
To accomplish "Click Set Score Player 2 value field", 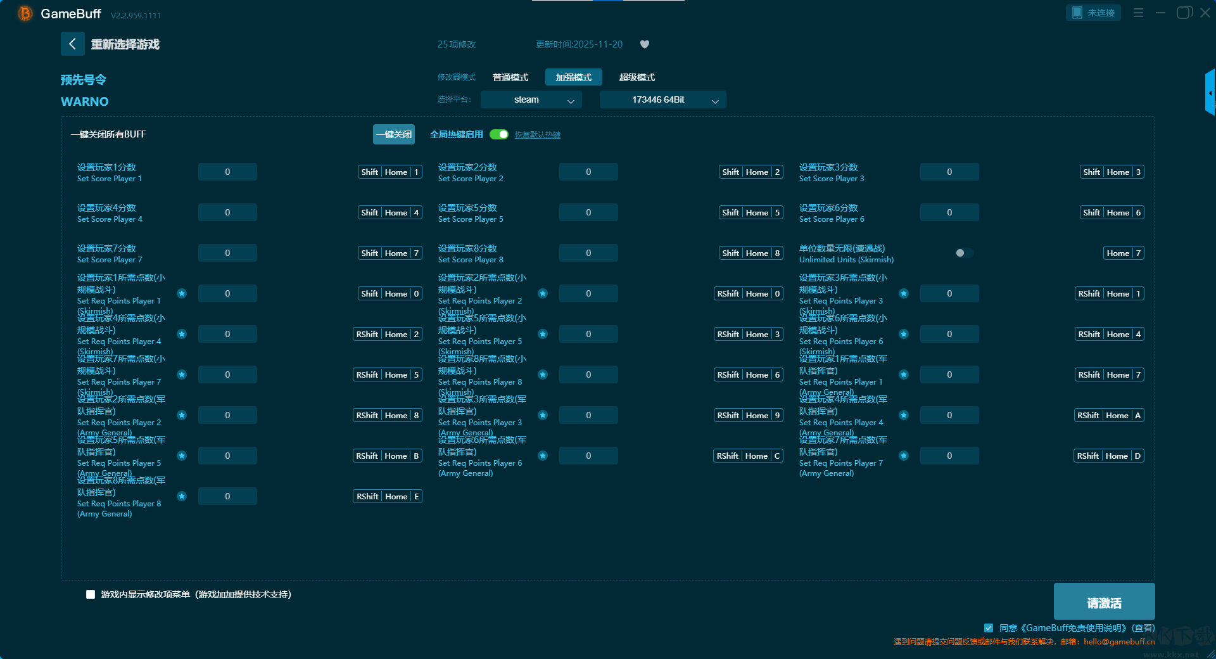I will pyautogui.click(x=588, y=172).
